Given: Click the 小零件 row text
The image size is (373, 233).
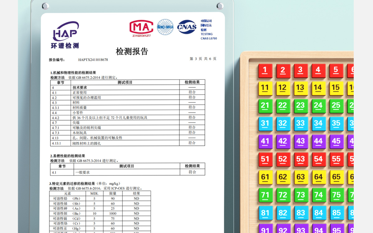Looking at the screenshot, I should (x=78, y=112).
